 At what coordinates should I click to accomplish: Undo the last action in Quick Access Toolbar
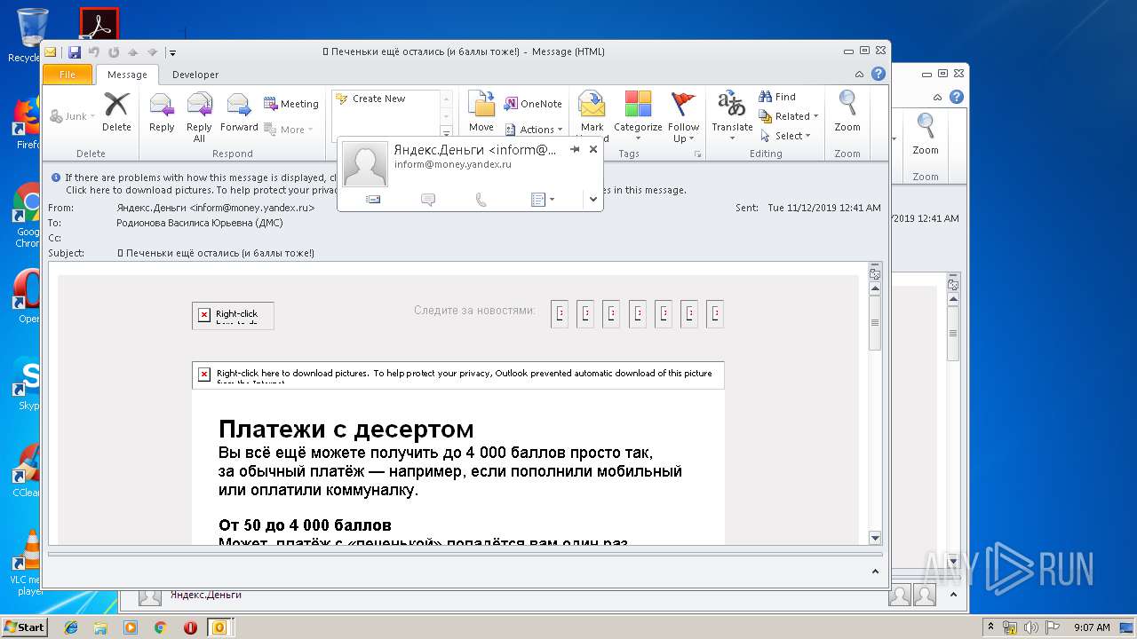[94, 52]
